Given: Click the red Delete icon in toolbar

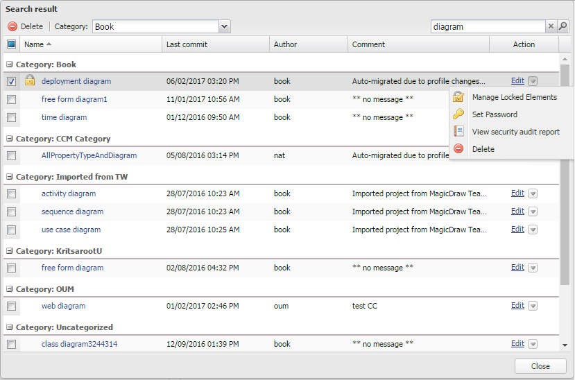Looking at the screenshot, I should tap(12, 26).
